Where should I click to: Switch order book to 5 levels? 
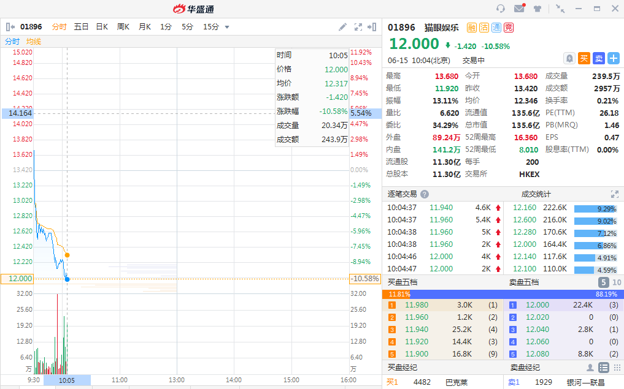click(x=603, y=282)
